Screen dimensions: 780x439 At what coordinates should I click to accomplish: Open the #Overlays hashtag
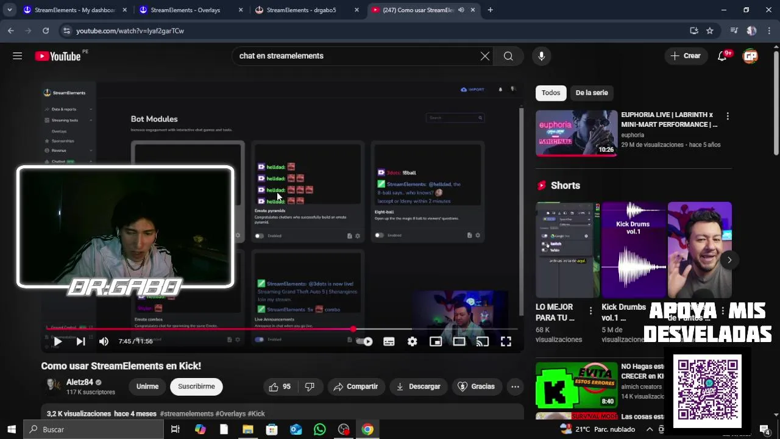(x=230, y=413)
